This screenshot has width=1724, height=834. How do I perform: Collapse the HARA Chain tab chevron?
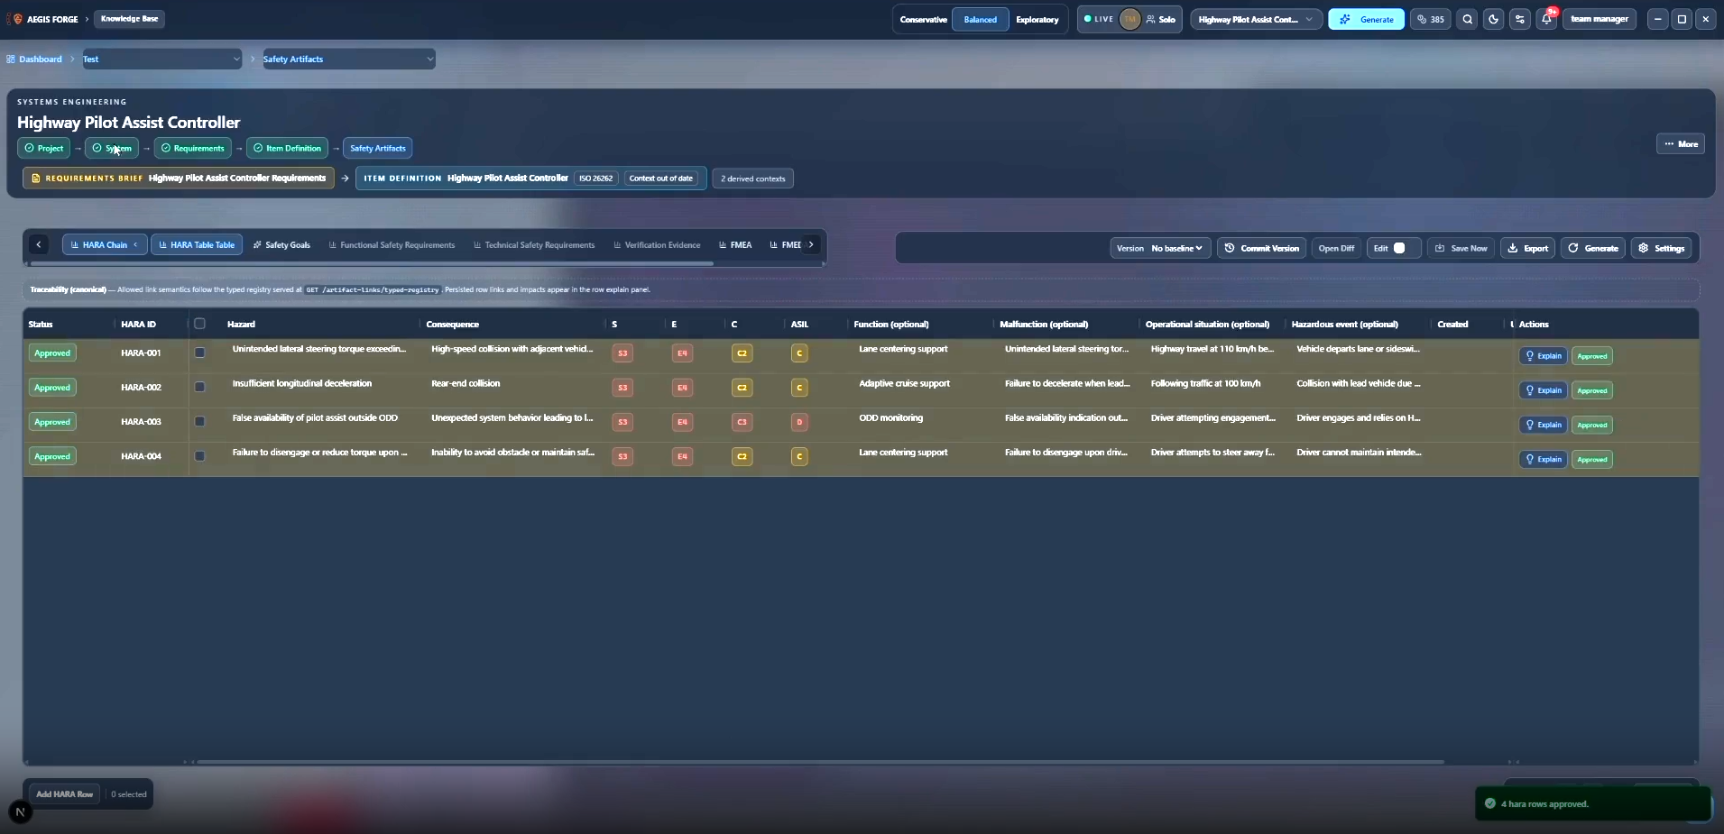(135, 244)
